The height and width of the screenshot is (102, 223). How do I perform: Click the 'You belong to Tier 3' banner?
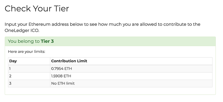tap(110, 41)
